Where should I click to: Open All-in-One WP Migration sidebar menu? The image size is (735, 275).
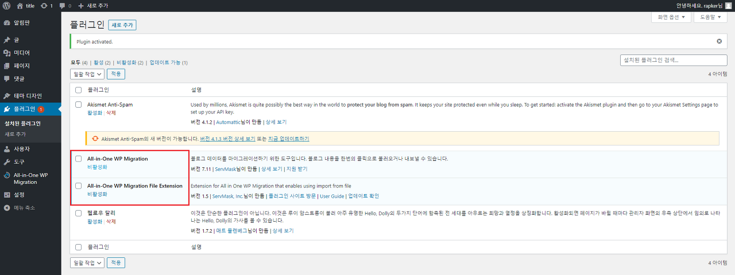pos(30,178)
